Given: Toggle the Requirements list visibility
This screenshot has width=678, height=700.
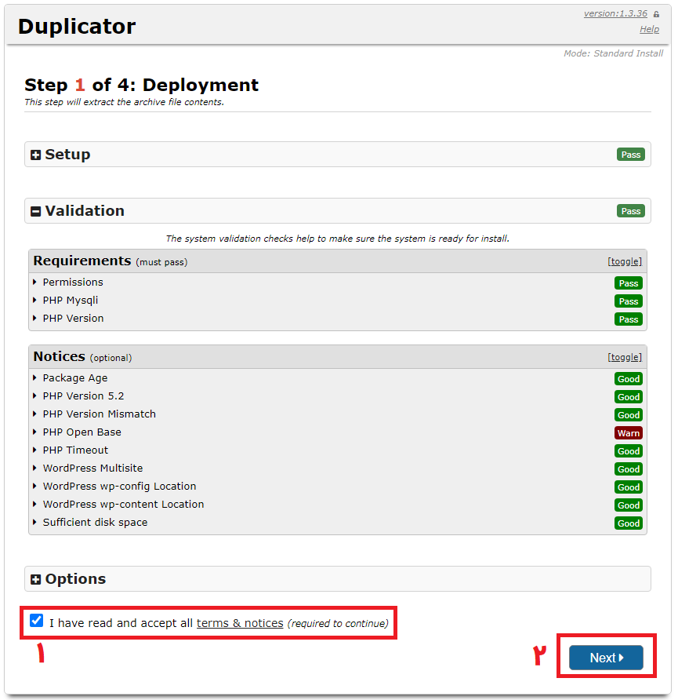Looking at the screenshot, I should 624,261.
